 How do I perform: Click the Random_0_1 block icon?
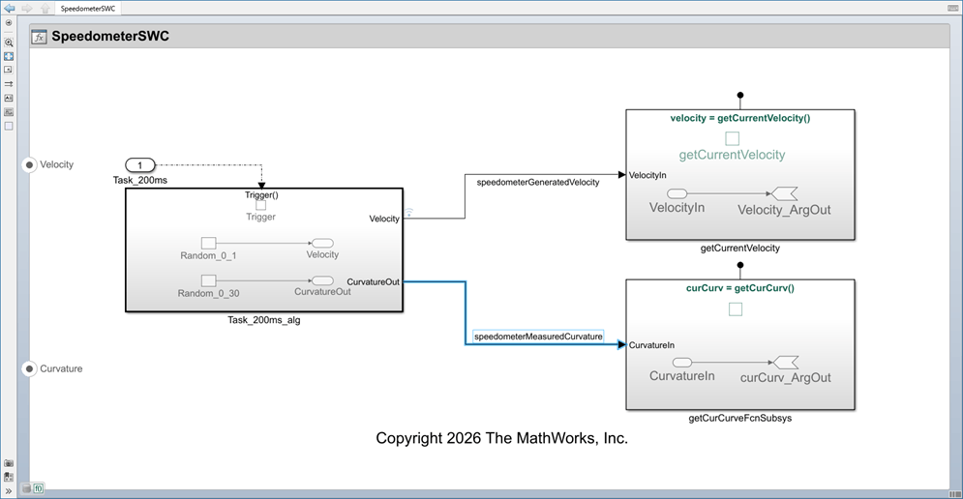click(209, 243)
